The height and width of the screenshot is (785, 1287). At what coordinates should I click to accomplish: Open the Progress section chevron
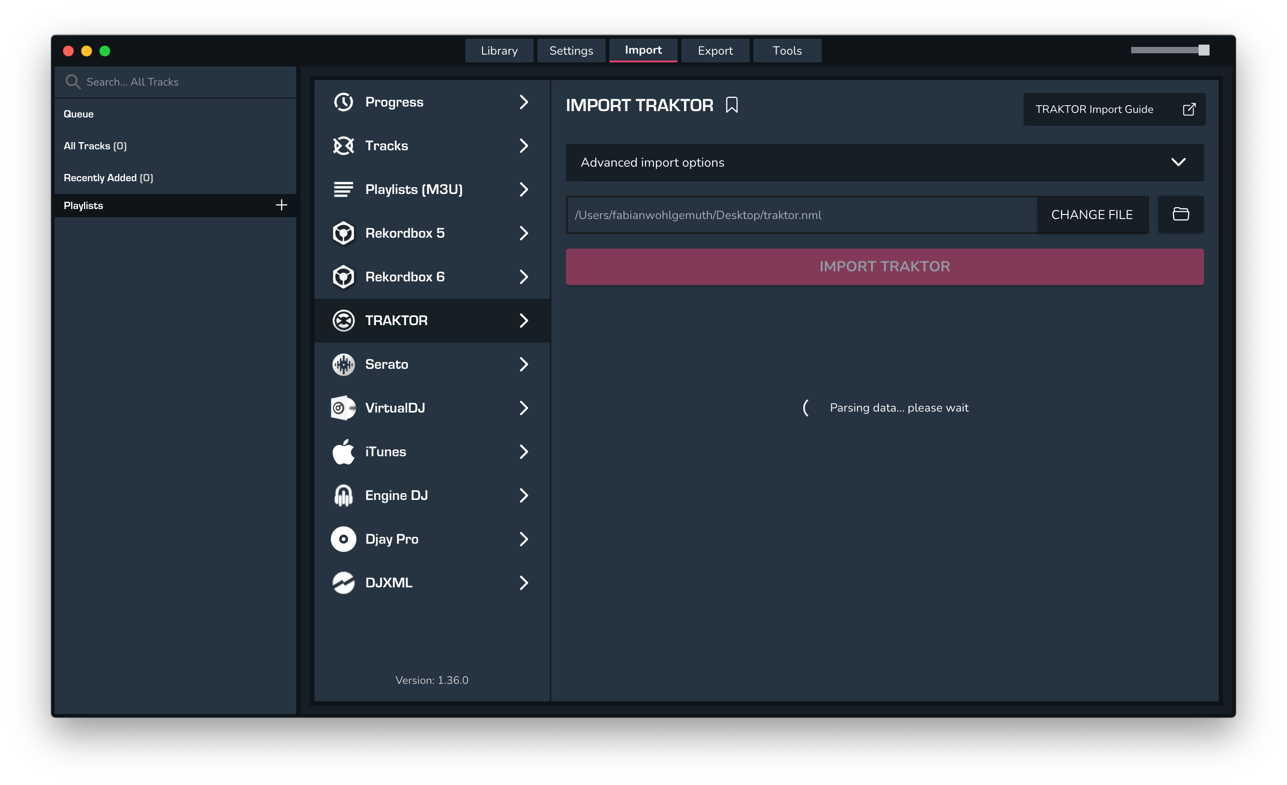pos(523,102)
